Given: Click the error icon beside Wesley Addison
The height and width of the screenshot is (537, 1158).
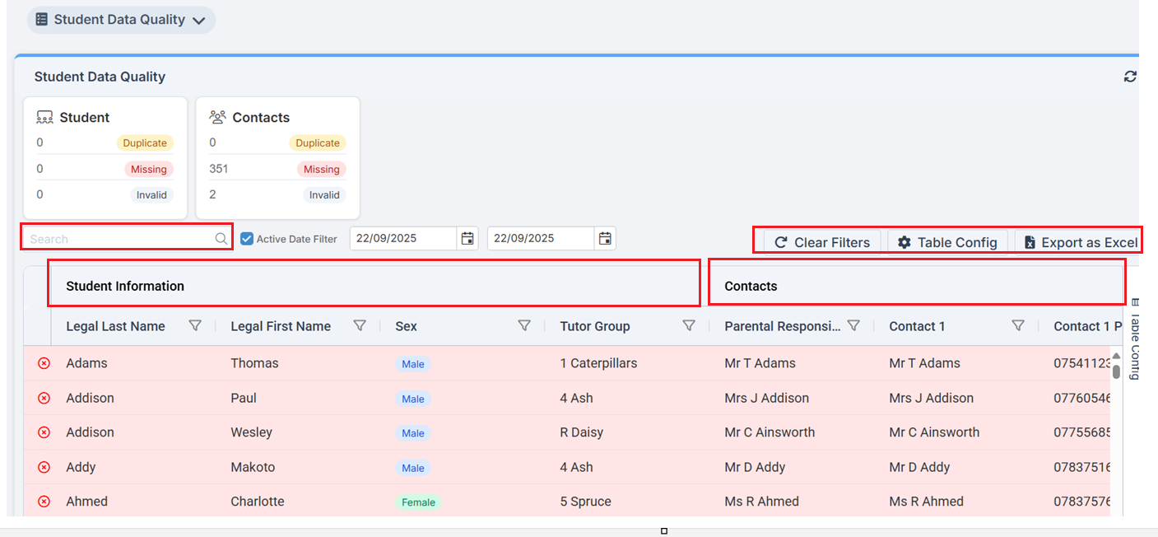Looking at the screenshot, I should (44, 432).
